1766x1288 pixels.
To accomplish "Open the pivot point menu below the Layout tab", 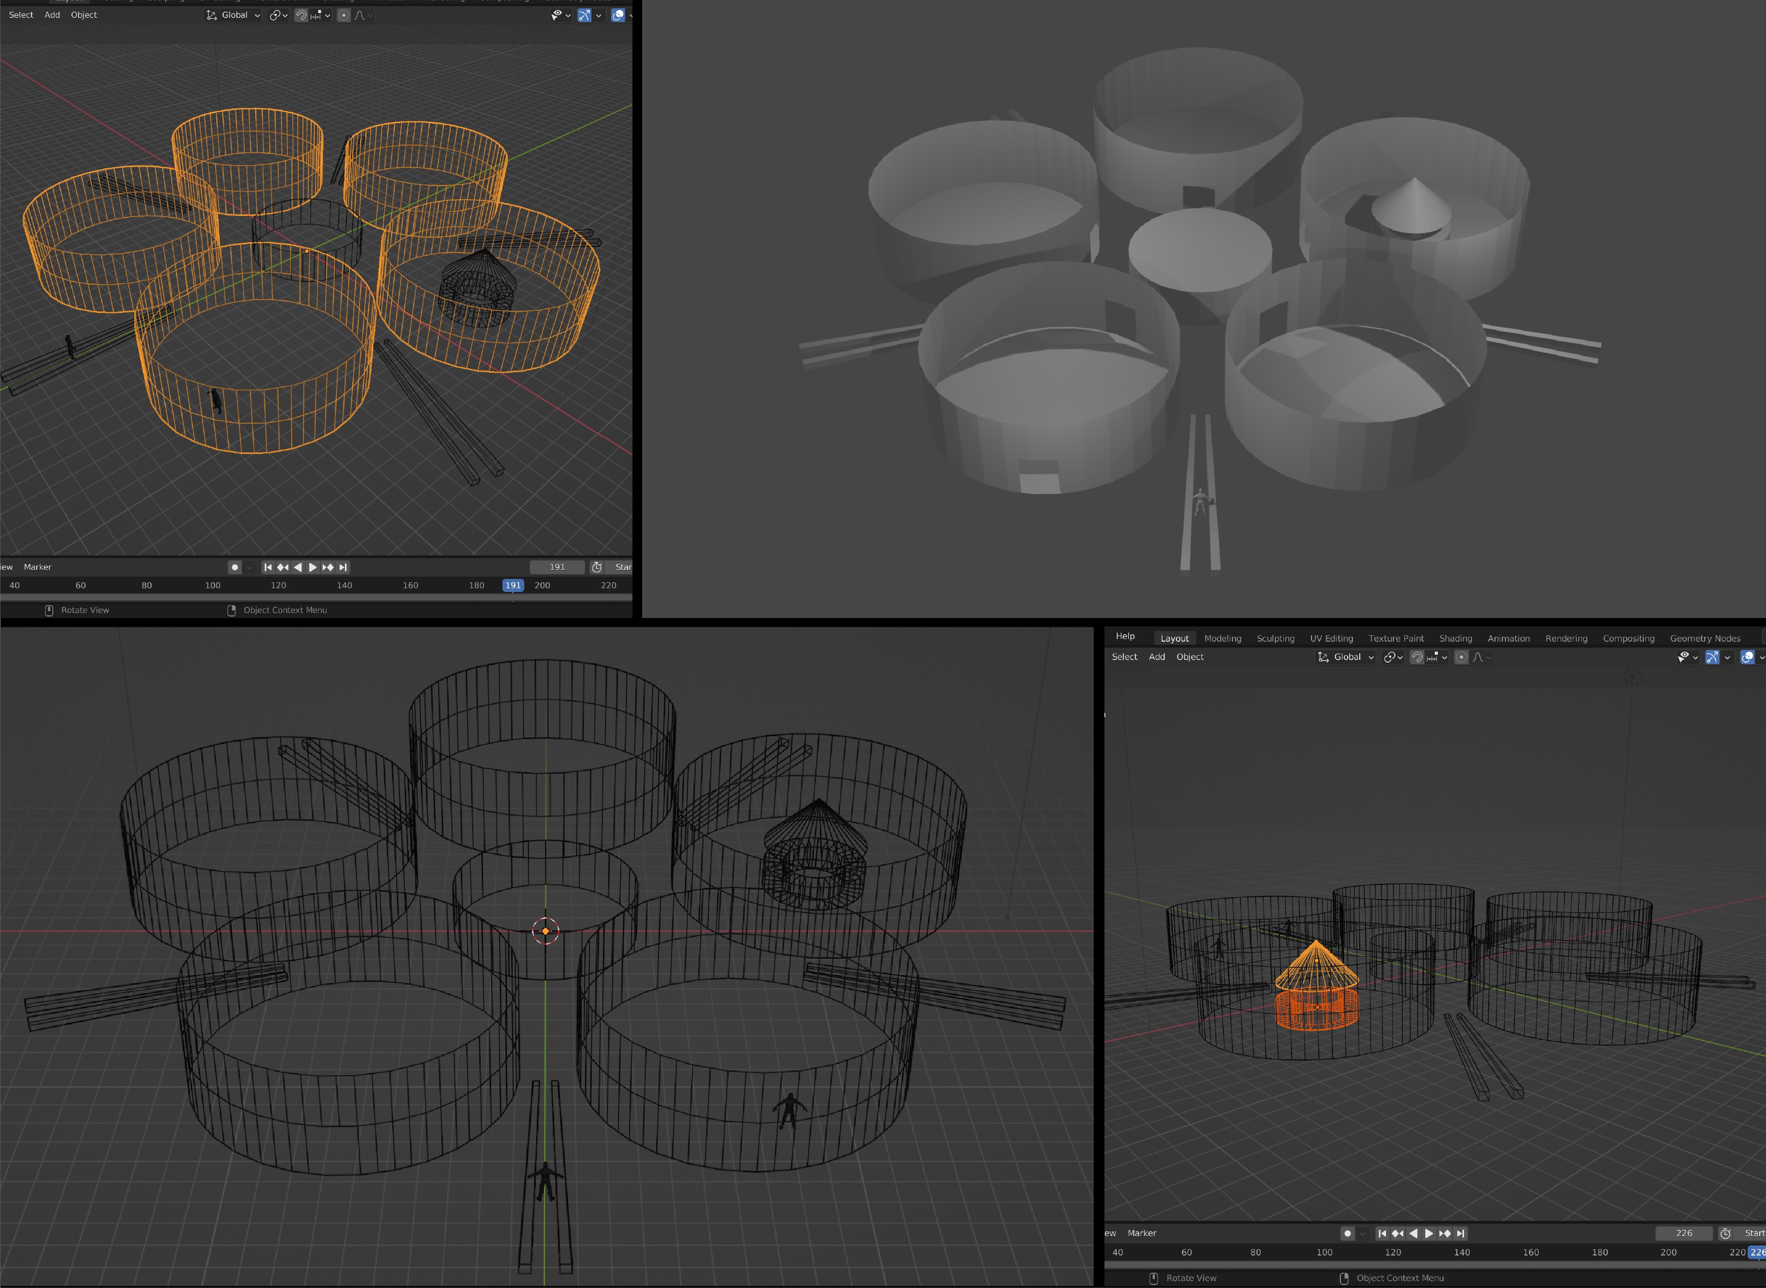I will pos(1393,657).
